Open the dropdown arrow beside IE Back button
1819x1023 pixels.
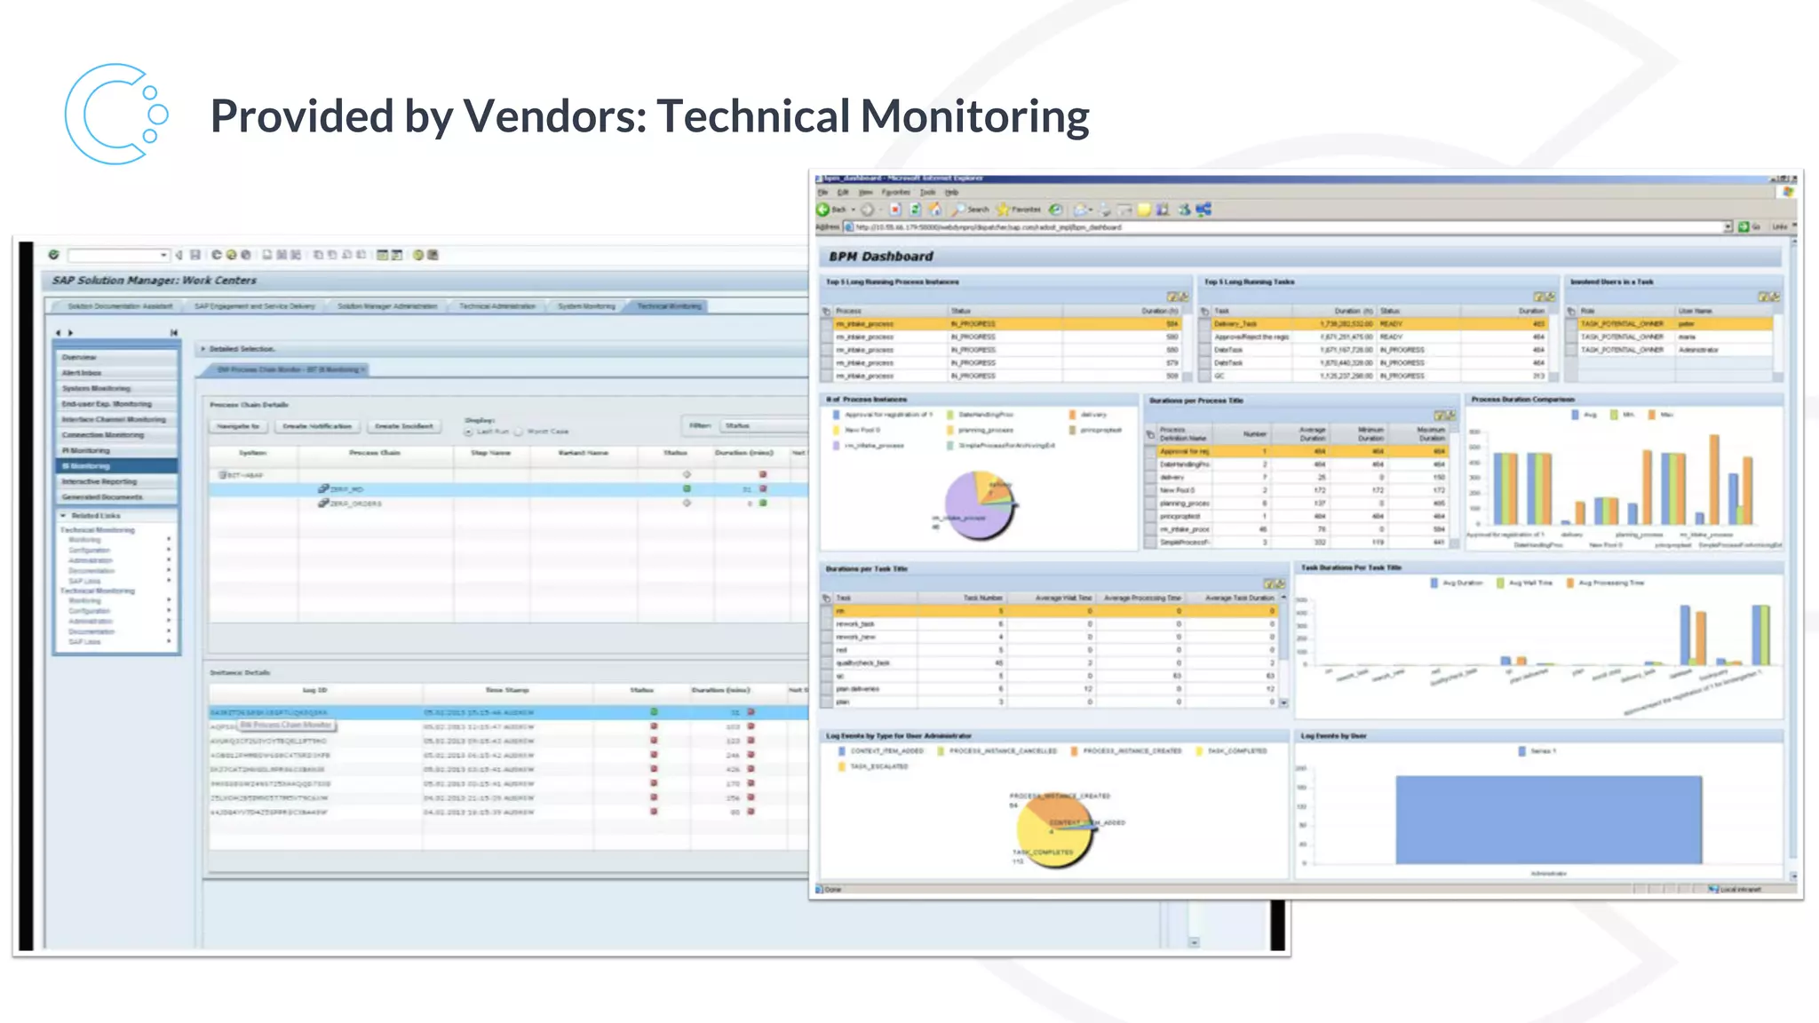coord(854,210)
